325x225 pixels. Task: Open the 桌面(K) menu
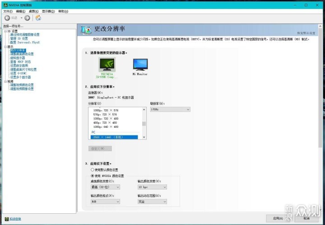[x=33, y=11]
